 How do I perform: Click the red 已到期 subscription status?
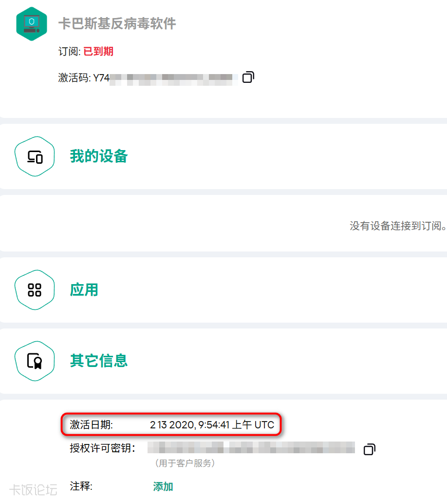pyautogui.click(x=98, y=52)
